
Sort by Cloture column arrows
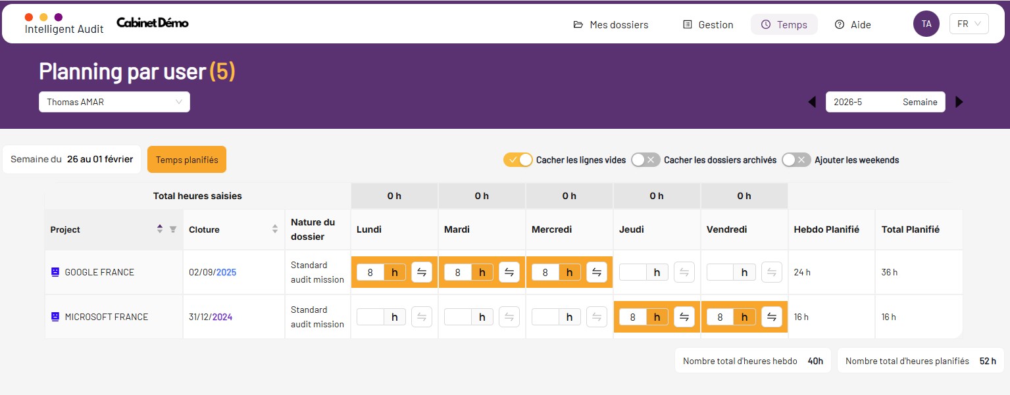(275, 229)
